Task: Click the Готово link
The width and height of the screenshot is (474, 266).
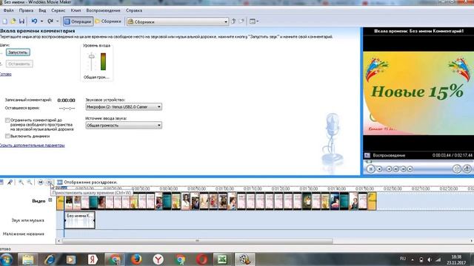Action: pyautogui.click(x=5, y=74)
